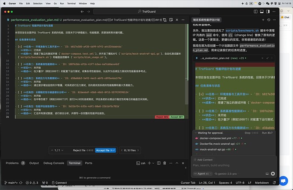Accept the evaluation_plan.md diff block with checkmark
The width and height of the screenshot is (293, 190).
[268, 58]
